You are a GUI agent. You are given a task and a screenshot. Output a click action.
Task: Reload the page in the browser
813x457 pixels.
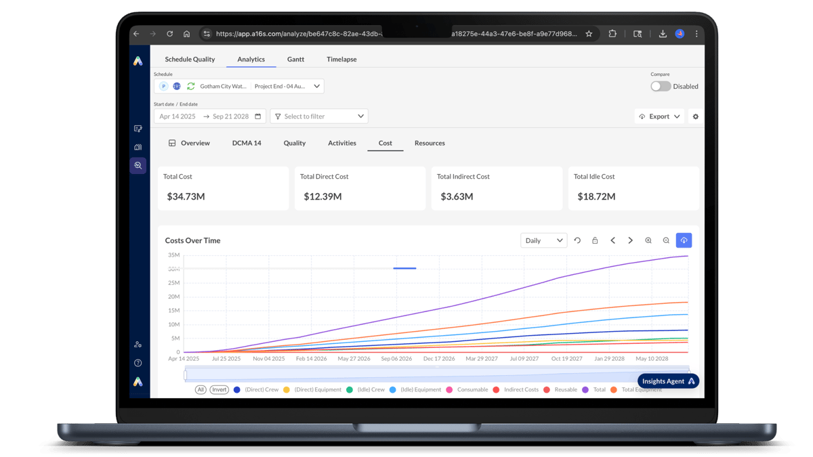pyautogui.click(x=169, y=34)
